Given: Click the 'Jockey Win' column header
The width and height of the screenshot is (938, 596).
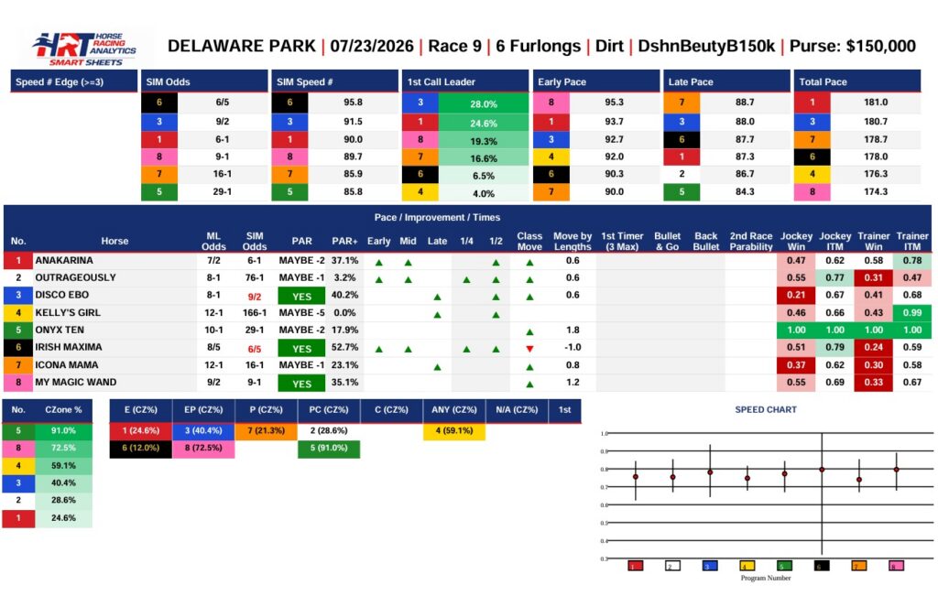Looking at the screenshot, I should coord(796,241).
